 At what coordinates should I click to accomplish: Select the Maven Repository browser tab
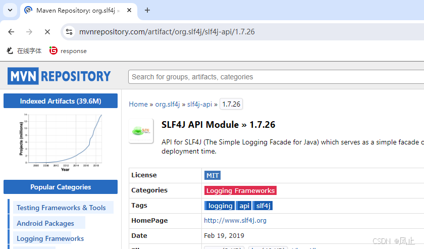pos(78,10)
